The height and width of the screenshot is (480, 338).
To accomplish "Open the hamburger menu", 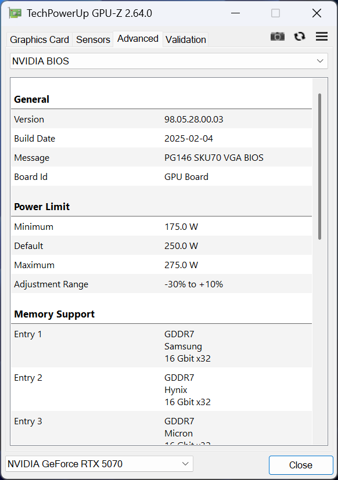I will (x=322, y=36).
